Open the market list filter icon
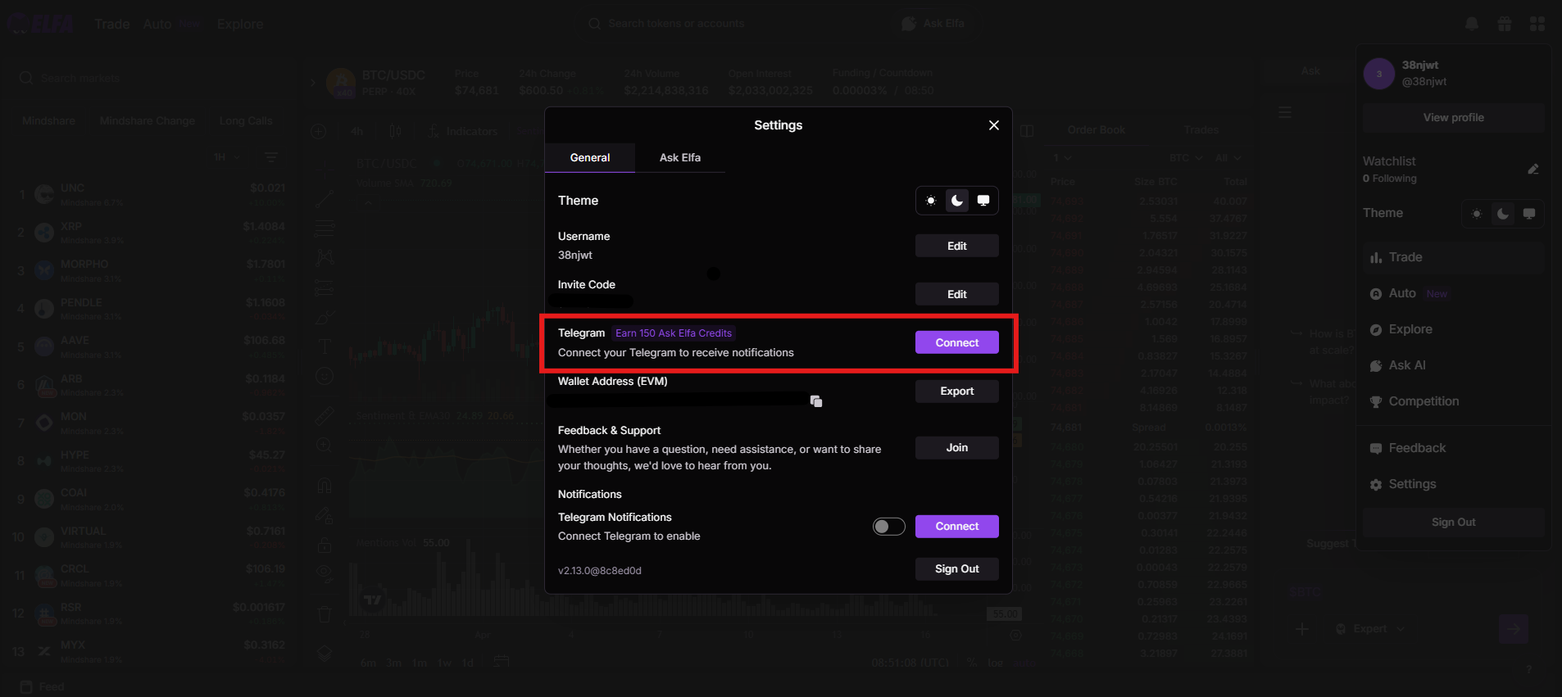 271,156
